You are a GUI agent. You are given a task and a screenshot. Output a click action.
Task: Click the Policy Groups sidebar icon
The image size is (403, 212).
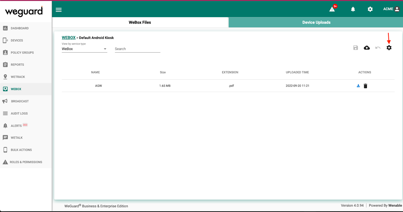pos(5,52)
